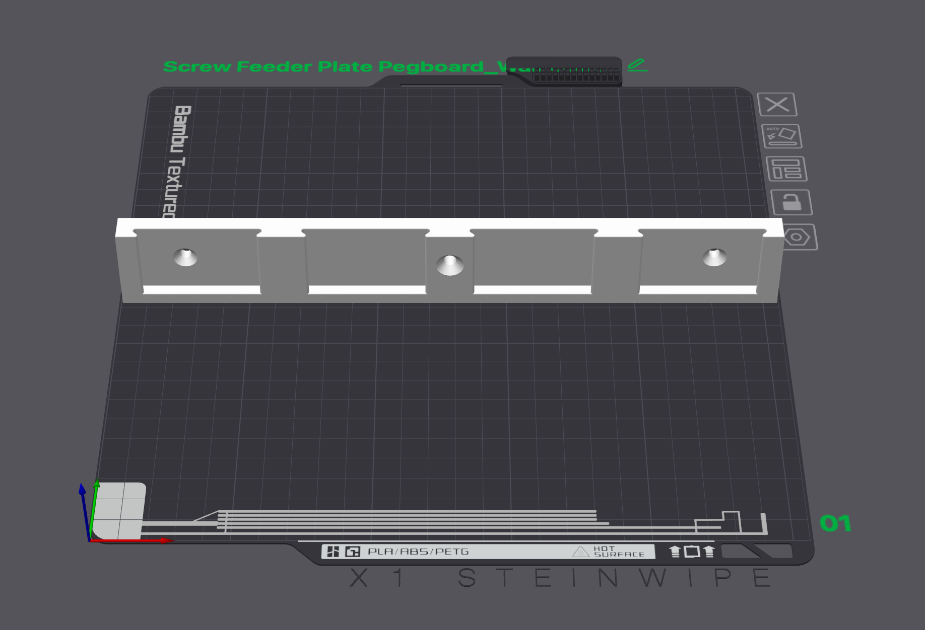Click the pencil icon to edit plate name
This screenshot has width=925, height=630.
[x=637, y=65]
